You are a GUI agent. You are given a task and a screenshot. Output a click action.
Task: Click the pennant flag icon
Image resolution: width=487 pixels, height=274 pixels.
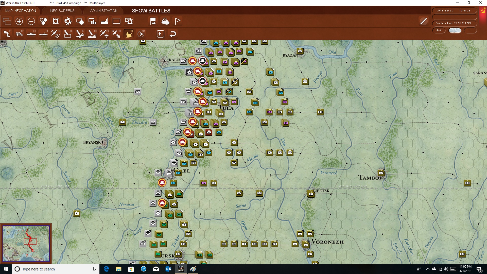178,21
